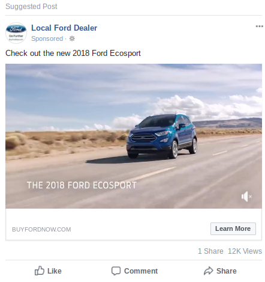The image size is (265, 282).
Task: Click the blue Ford car in video
Action: click(162, 136)
